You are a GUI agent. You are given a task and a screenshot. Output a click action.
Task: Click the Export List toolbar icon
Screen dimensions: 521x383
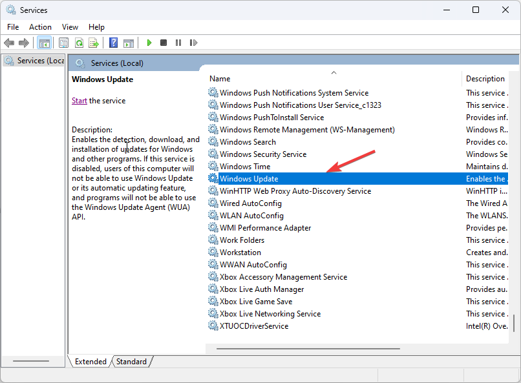(94, 43)
